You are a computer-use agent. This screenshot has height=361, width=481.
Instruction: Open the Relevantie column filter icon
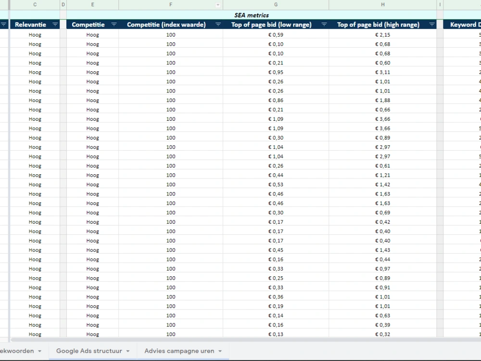(55, 25)
